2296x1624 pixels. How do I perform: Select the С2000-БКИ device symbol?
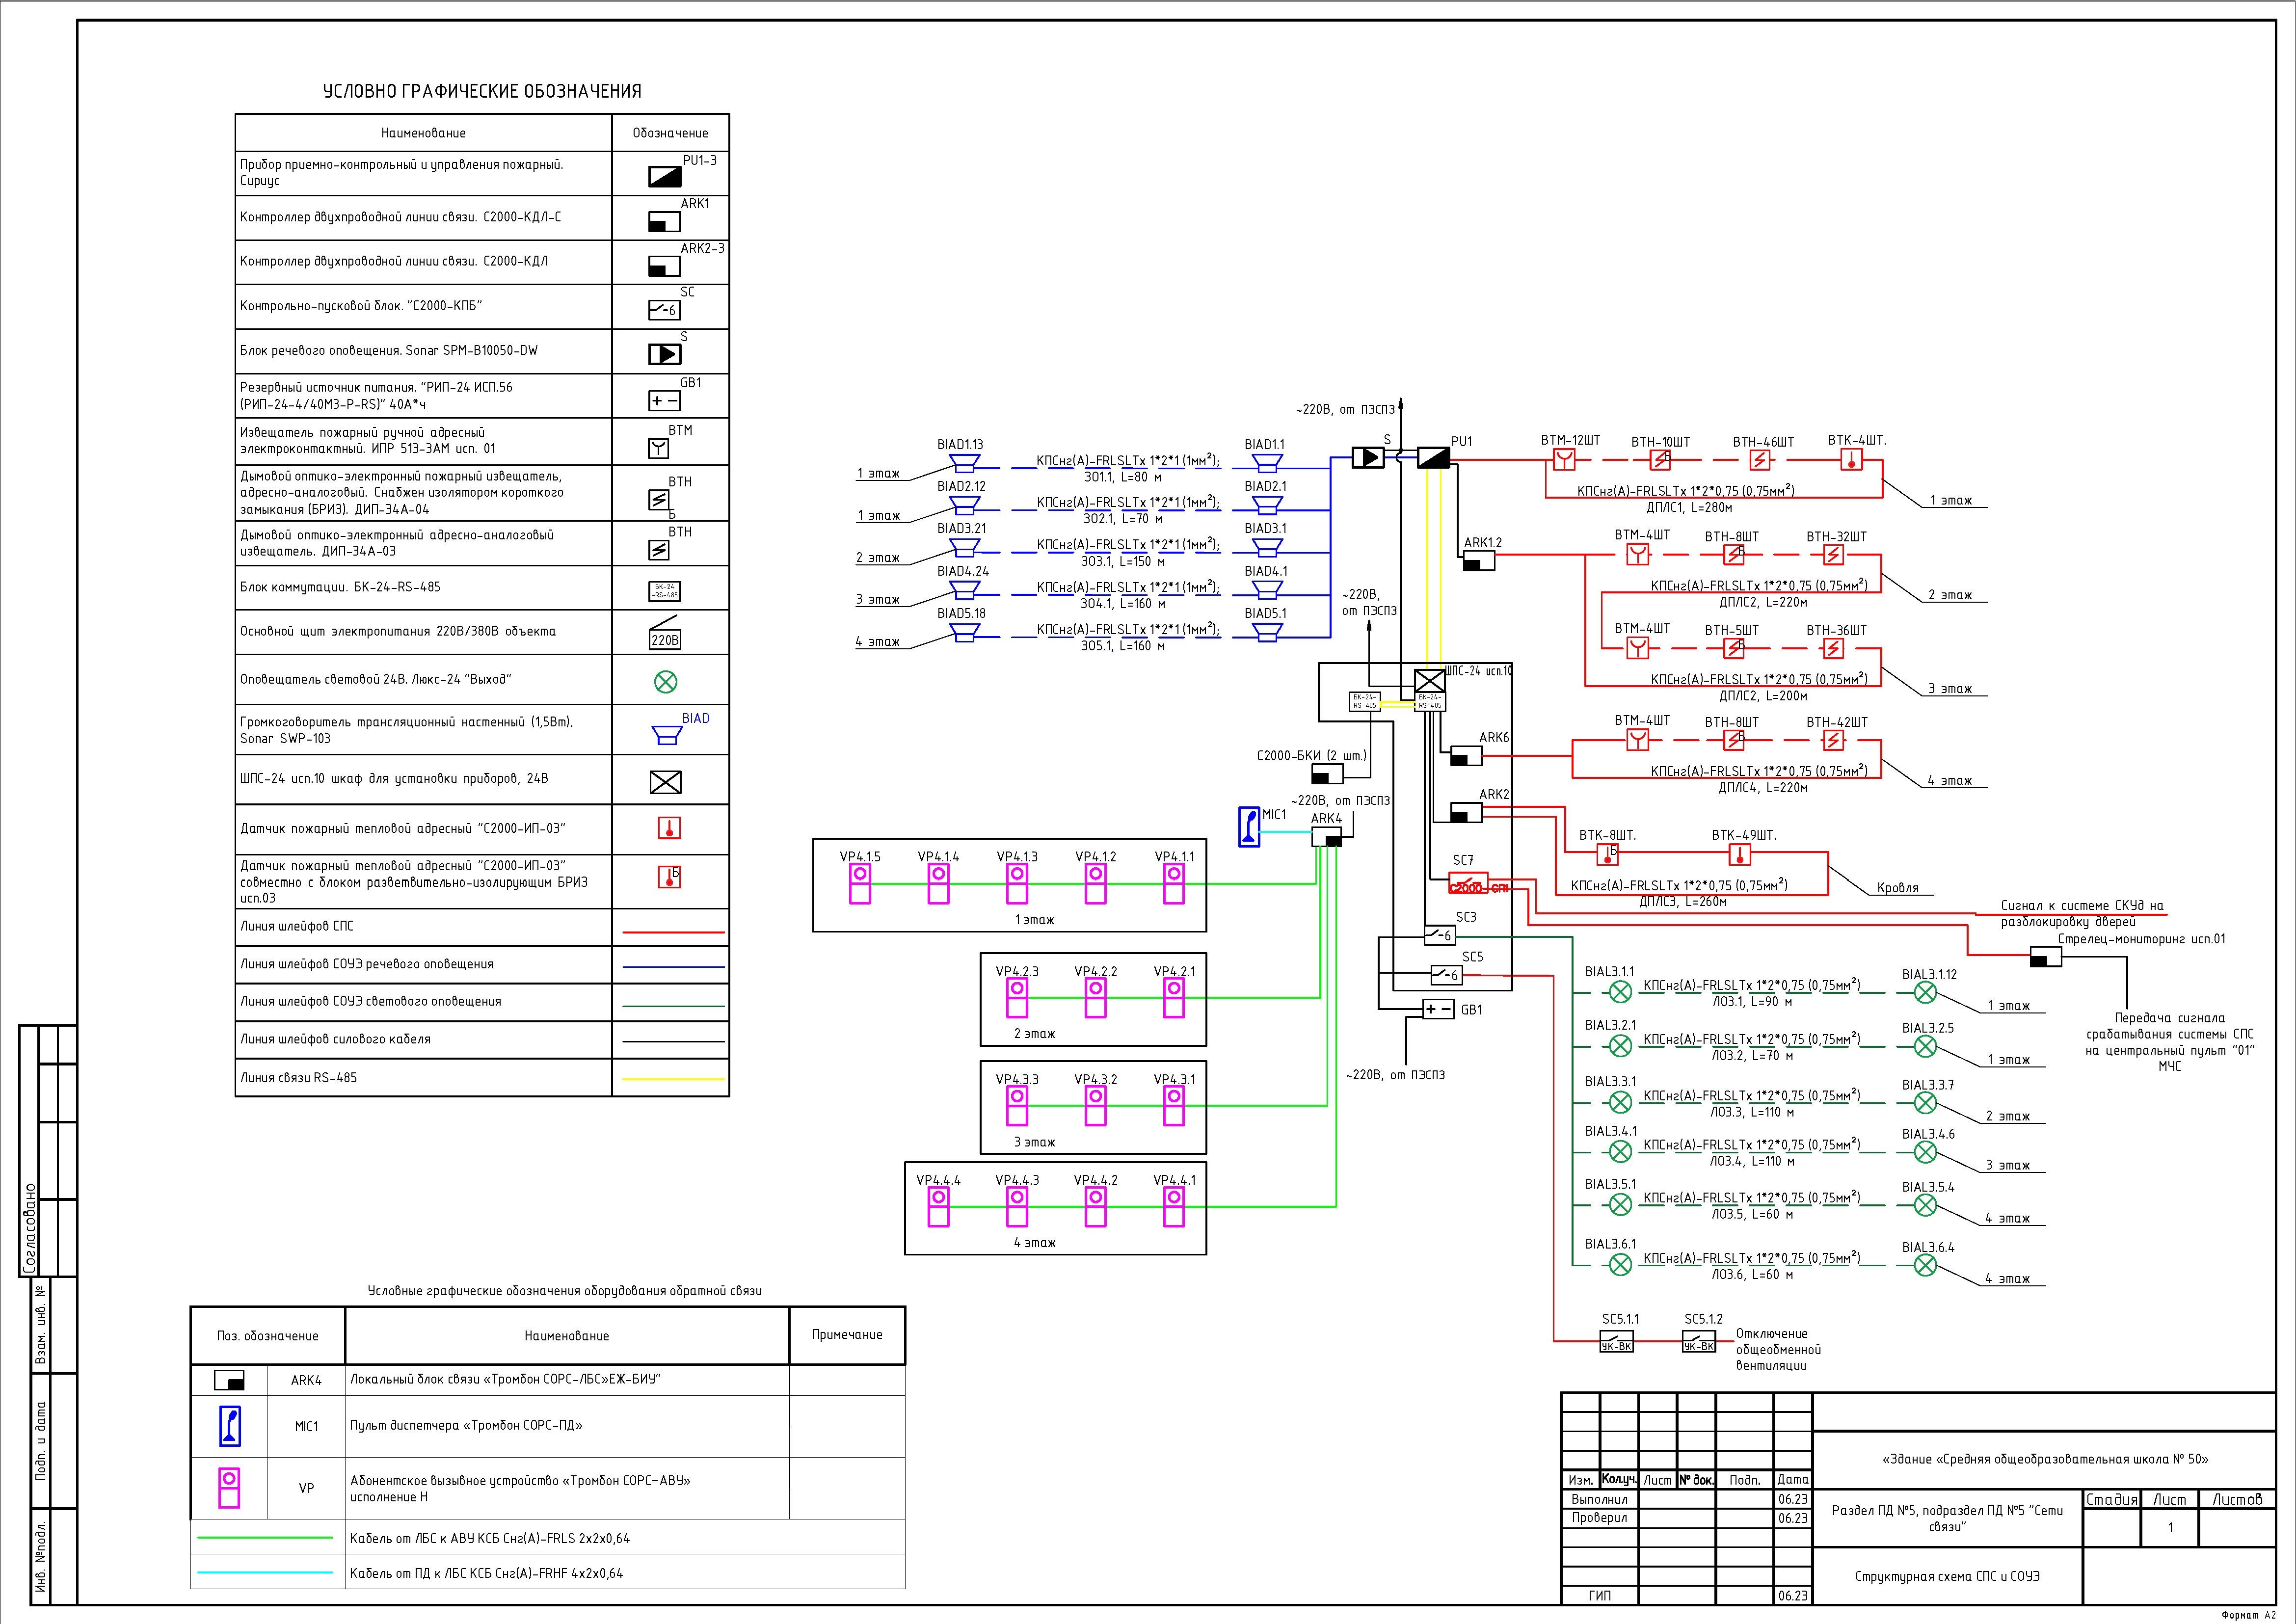[x=1327, y=773]
